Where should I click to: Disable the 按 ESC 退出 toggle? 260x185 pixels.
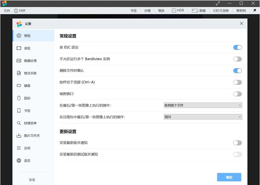pyautogui.click(x=237, y=47)
